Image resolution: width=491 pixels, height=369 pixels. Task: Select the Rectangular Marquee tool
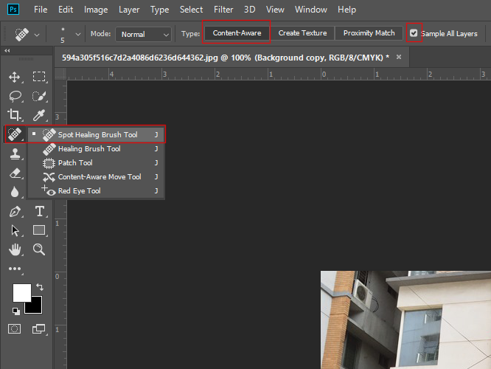coord(39,77)
